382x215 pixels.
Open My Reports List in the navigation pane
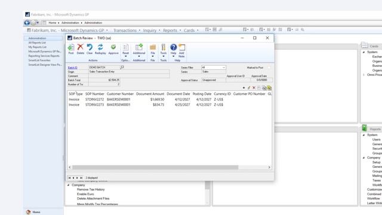pos(37,47)
